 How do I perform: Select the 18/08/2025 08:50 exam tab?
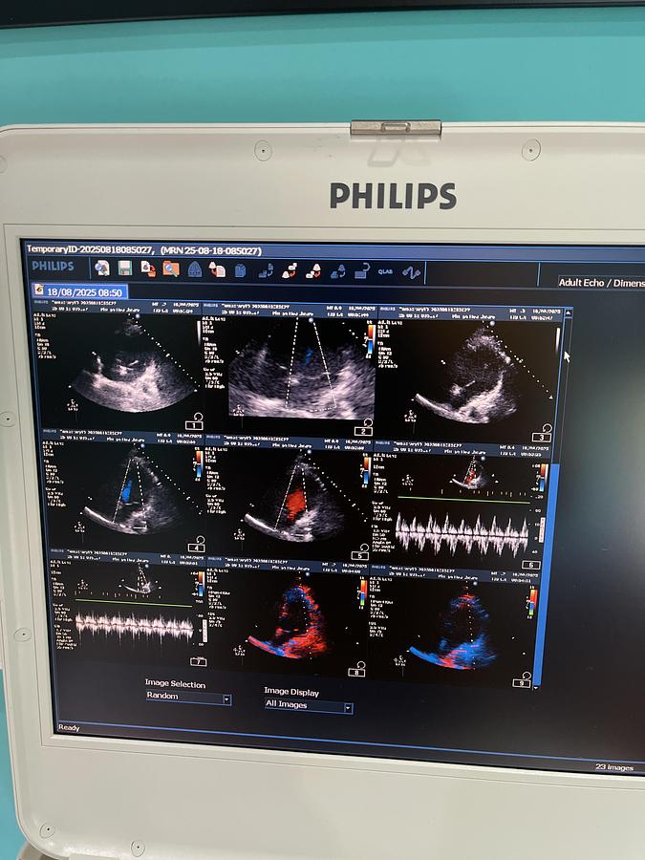(x=80, y=291)
